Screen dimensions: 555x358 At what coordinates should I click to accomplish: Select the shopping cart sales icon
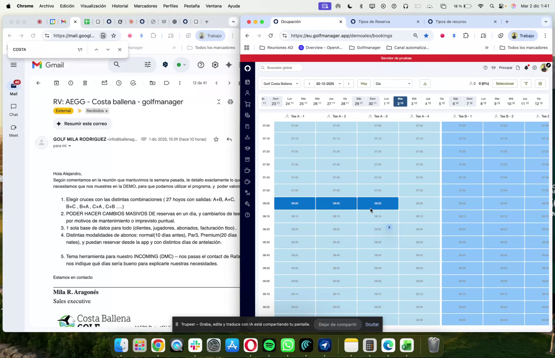tap(248, 104)
